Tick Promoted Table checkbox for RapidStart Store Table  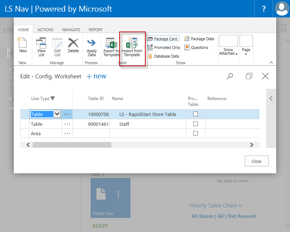pyautogui.click(x=195, y=114)
